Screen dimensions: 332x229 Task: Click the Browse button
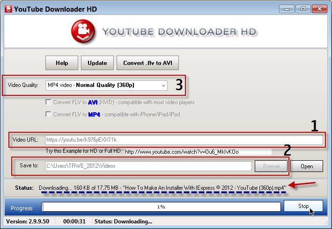(271, 166)
